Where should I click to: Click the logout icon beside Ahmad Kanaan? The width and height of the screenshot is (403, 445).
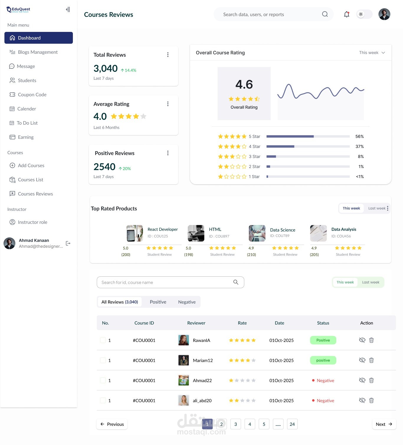click(x=68, y=243)
